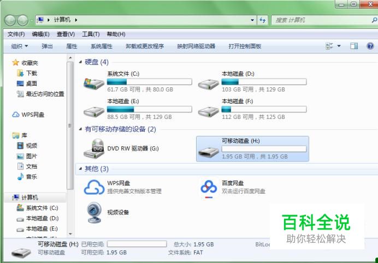Click the Forward navigation arrow button
The height and width of the screenshot is (263, 378).
click(22, 20)
